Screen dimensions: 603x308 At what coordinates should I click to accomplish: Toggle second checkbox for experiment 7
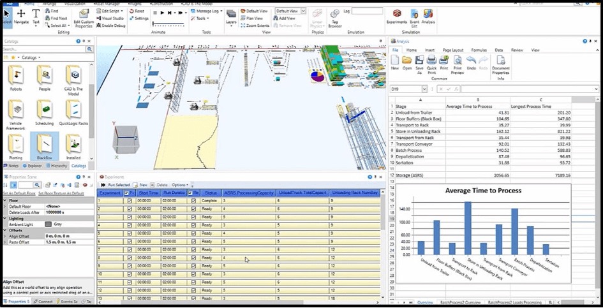193,249
